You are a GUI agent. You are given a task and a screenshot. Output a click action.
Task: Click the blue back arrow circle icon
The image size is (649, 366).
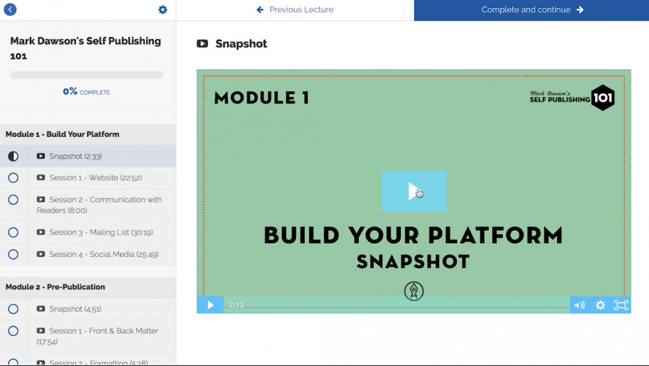click(x=10, y=10)
